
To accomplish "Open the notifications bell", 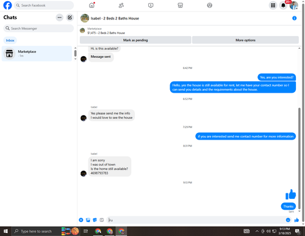I will 283,5.
